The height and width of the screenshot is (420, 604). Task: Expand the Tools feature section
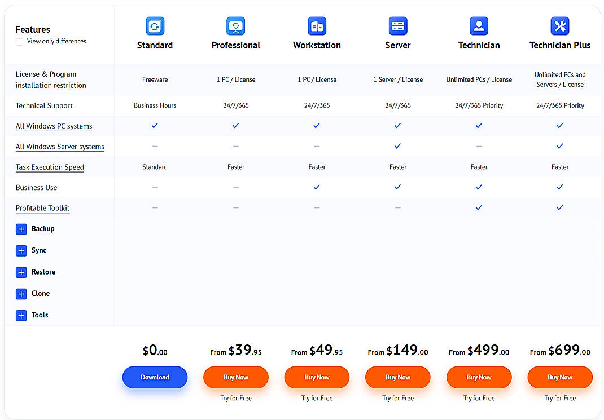[x=21, y=315]
